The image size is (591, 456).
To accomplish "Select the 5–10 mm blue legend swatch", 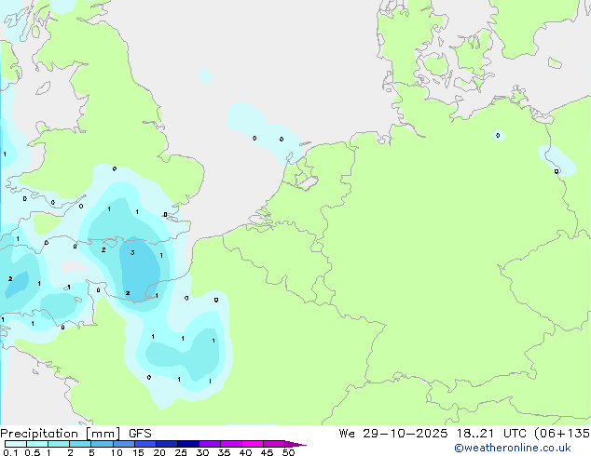I will (x=102, y=444).
